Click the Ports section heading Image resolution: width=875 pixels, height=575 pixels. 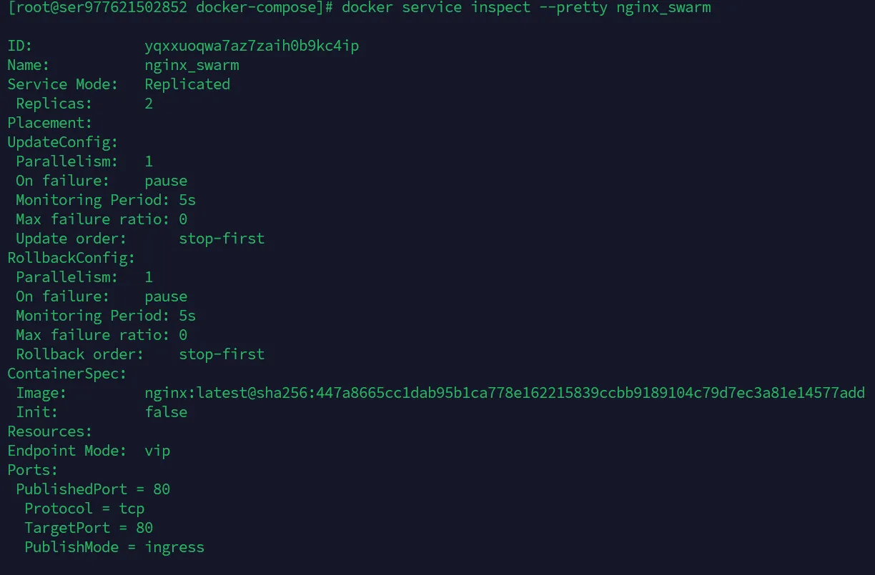[33, 470]
